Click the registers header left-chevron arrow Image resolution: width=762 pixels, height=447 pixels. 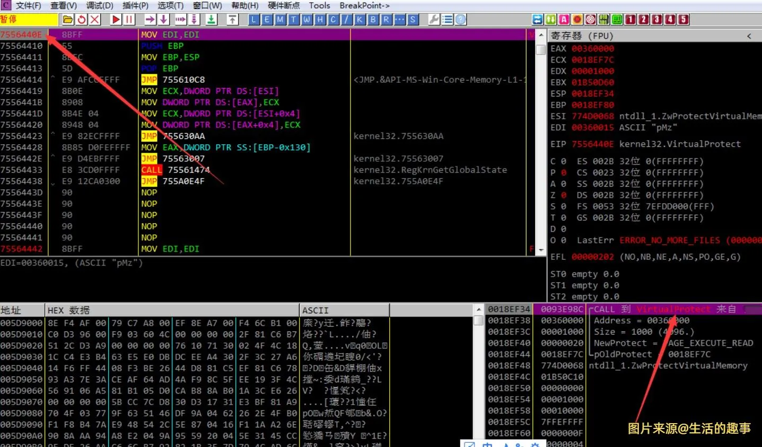(749, 36)
